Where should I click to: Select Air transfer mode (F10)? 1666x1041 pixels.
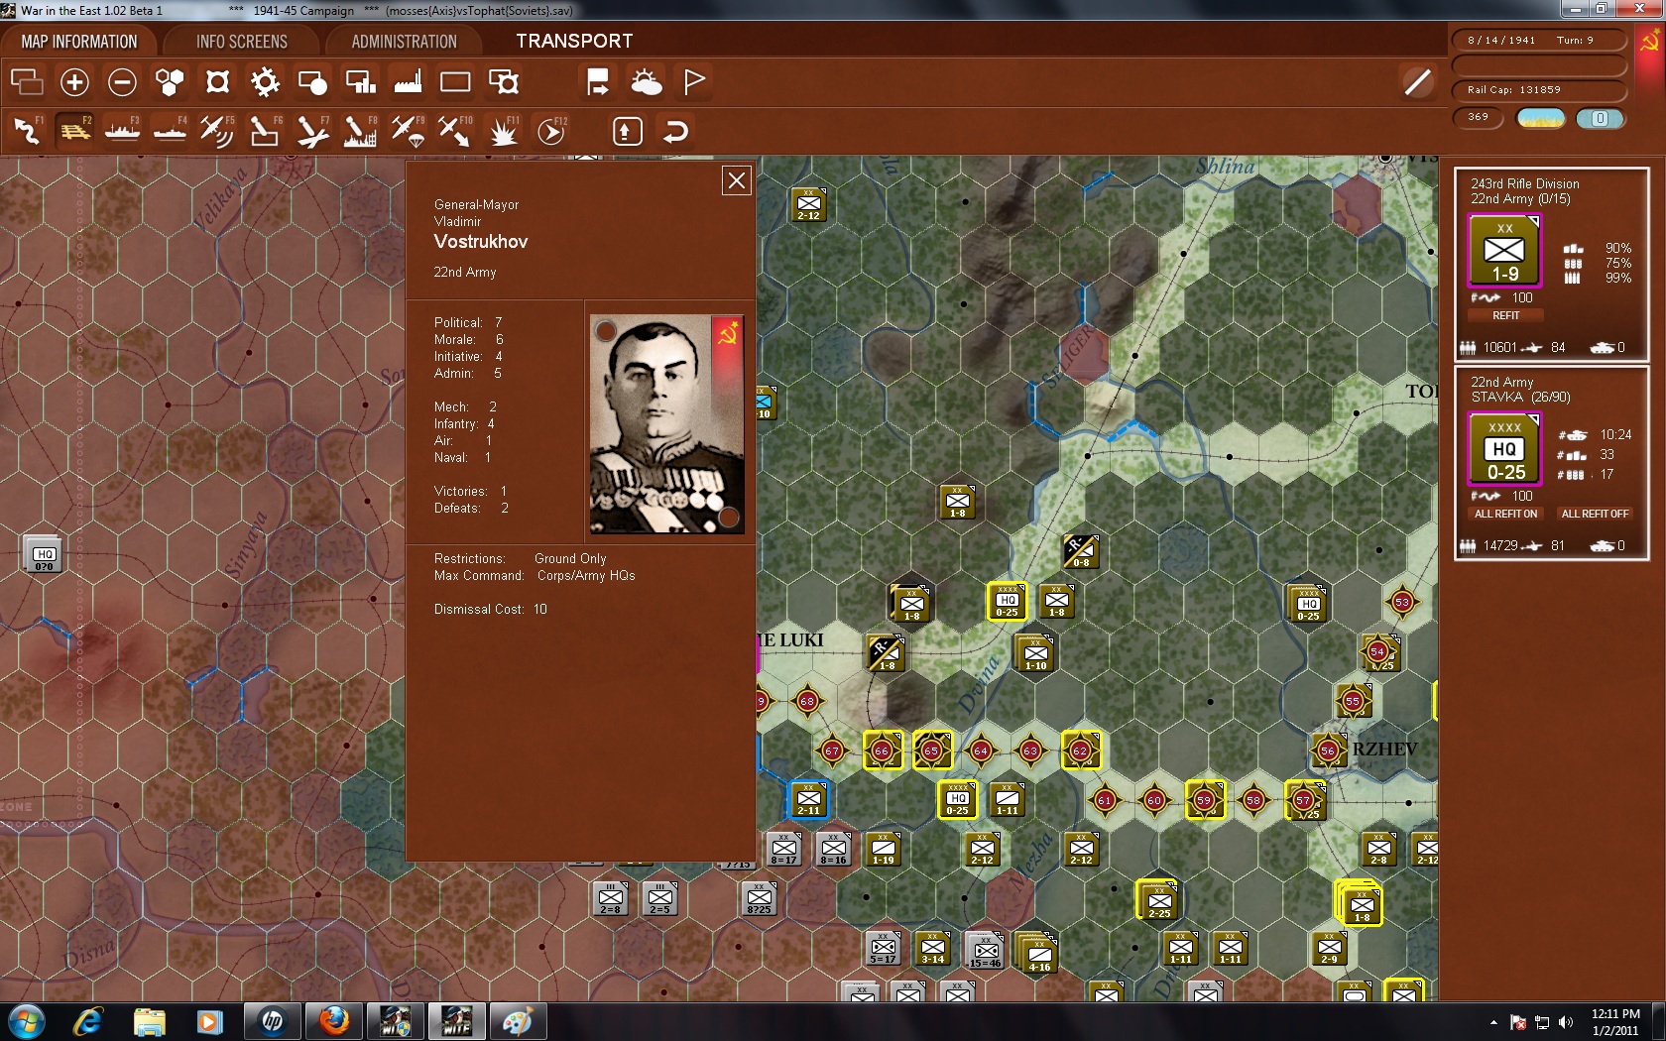tap(455, 130)
